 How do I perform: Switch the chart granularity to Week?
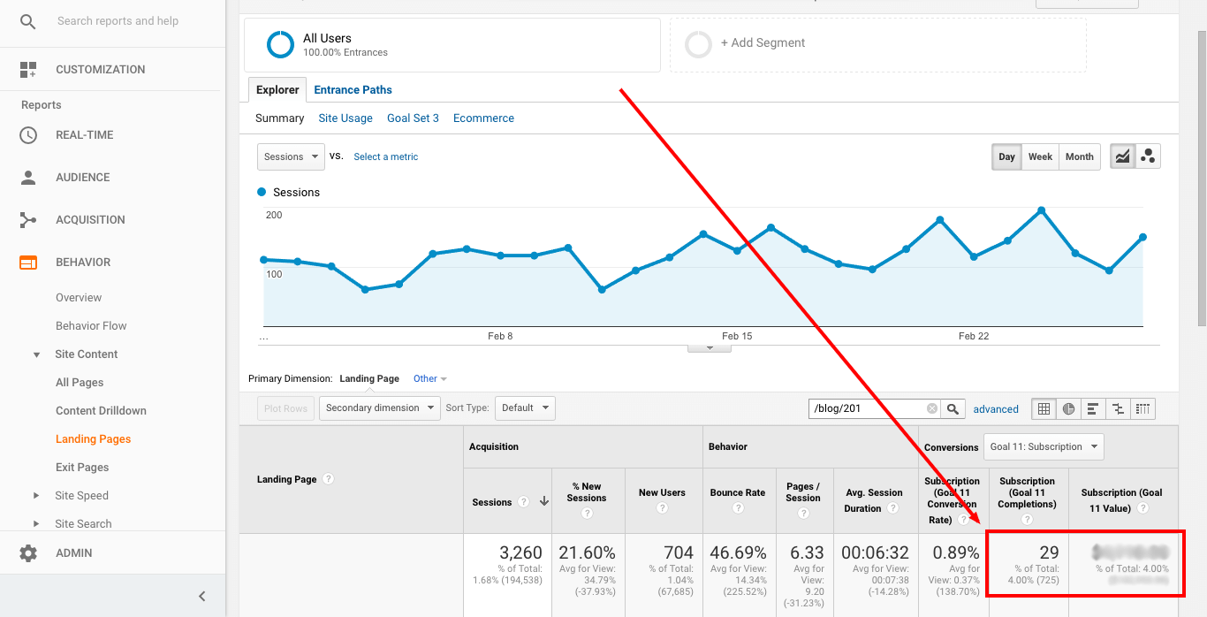(x=1040, y=156)
